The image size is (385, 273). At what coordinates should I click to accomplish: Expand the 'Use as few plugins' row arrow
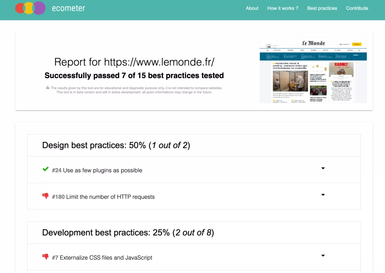pyautogui.click(x=323, y=168)
